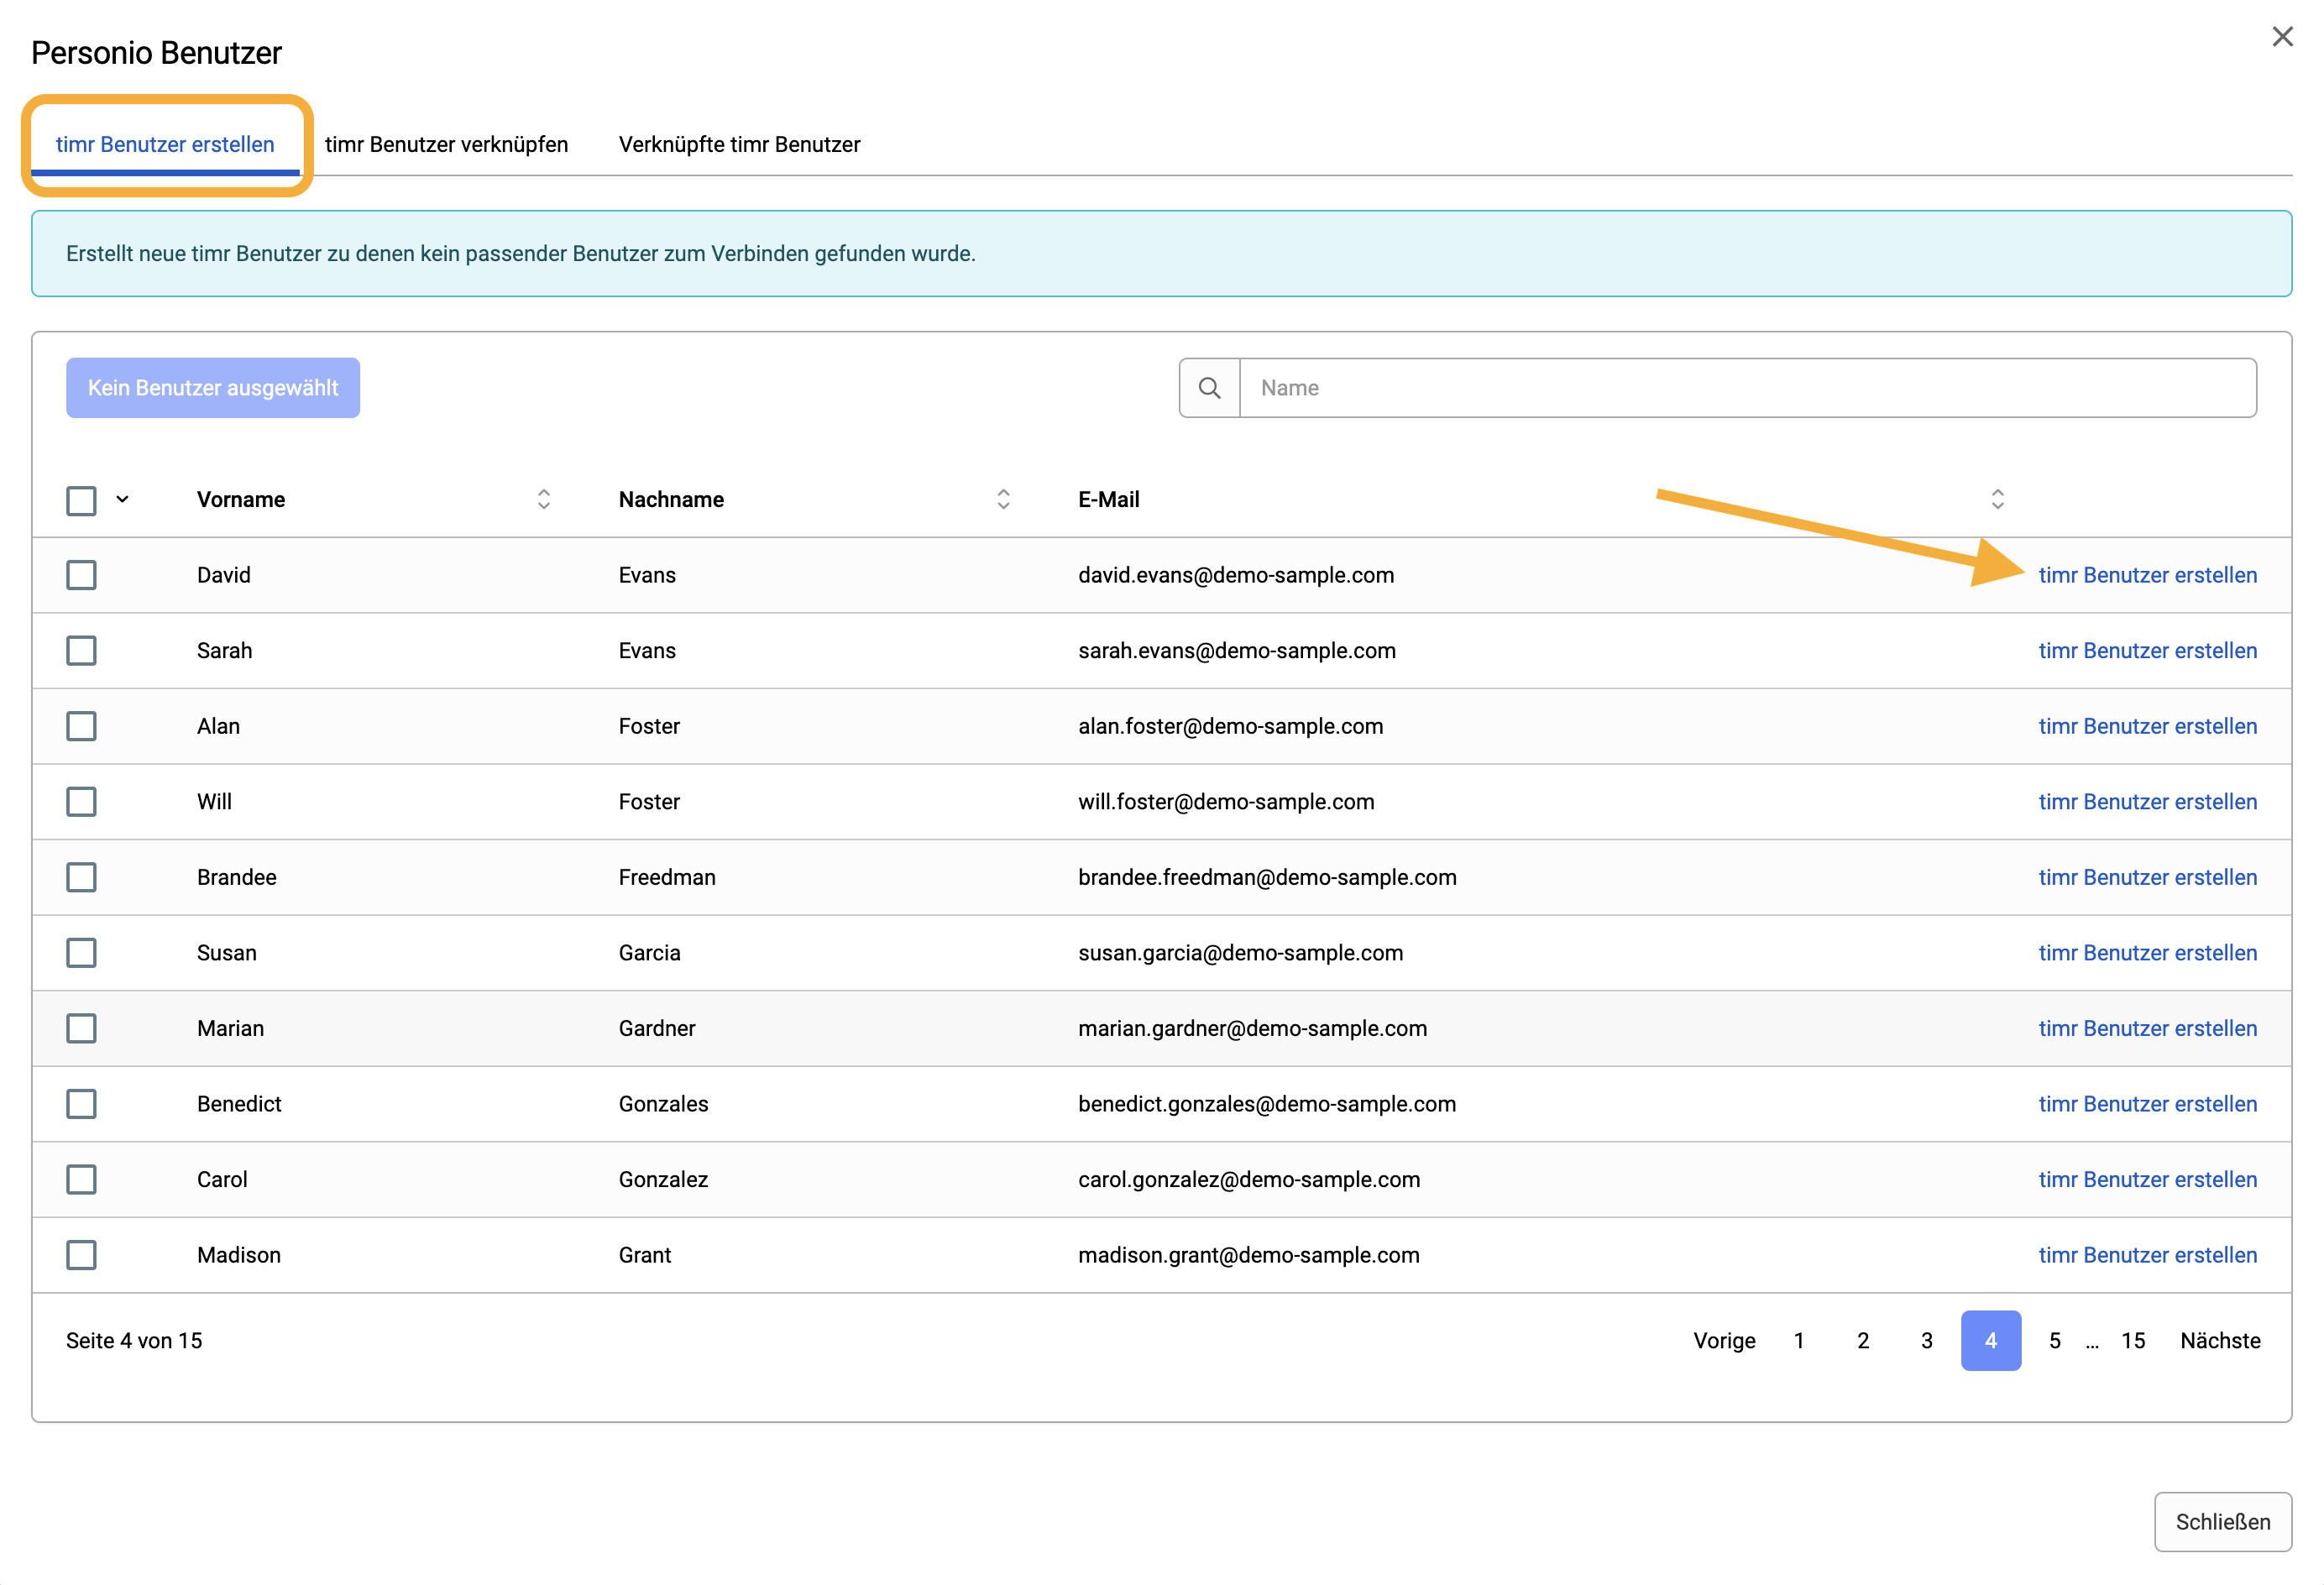
Task: Create timr user for David Evans
Action: tap(2147, 575)
